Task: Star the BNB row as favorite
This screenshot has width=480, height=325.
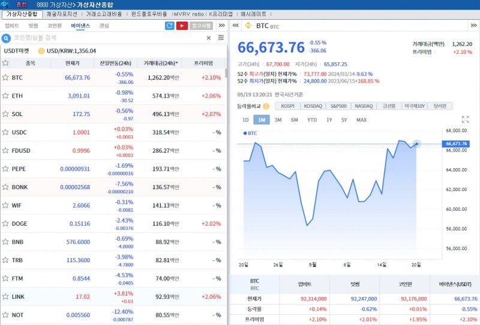Action: 5,242
